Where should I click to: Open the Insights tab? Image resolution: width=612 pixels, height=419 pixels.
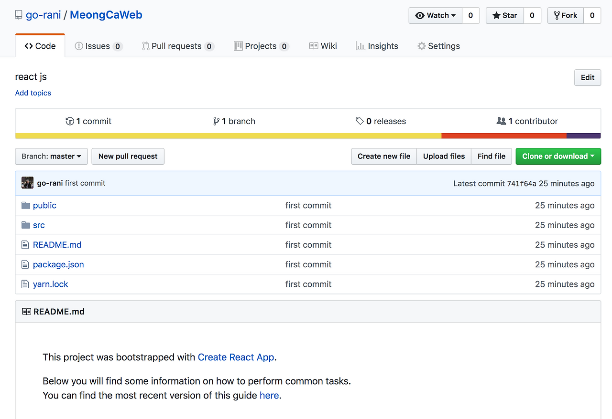(x=377, y=46)
